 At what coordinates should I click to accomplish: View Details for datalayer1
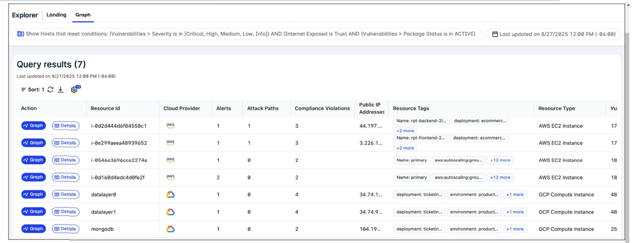66,212
